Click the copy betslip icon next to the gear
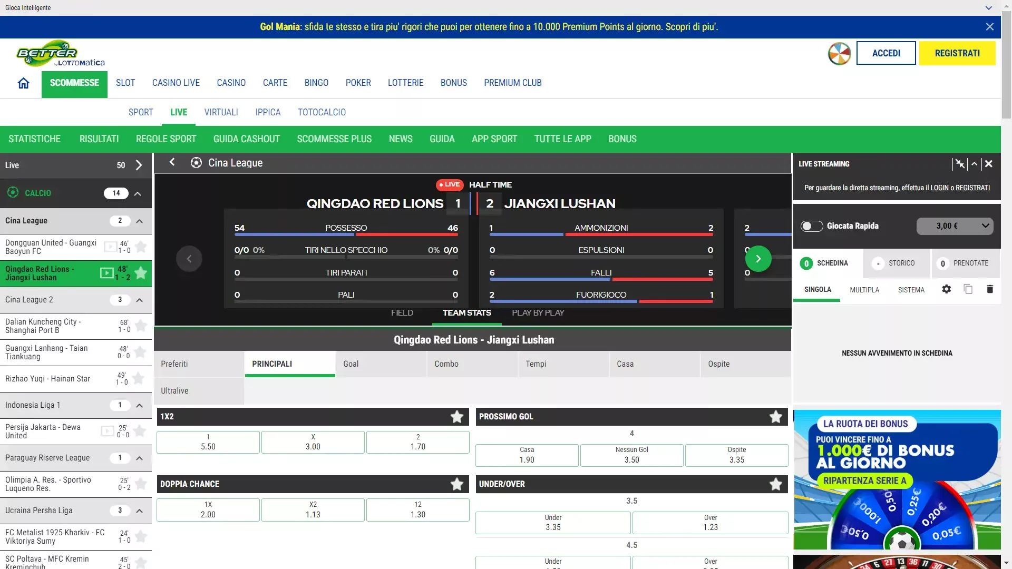1012x569 pixels. click(968, 289)
